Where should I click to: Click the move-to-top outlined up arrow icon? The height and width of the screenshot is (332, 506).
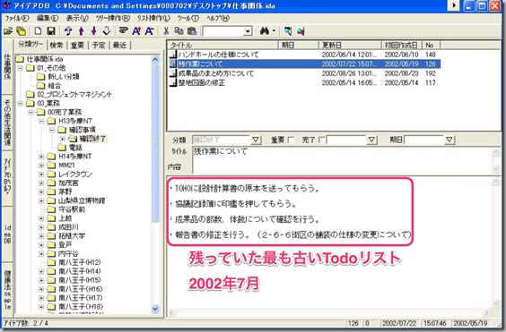(68, 31)
